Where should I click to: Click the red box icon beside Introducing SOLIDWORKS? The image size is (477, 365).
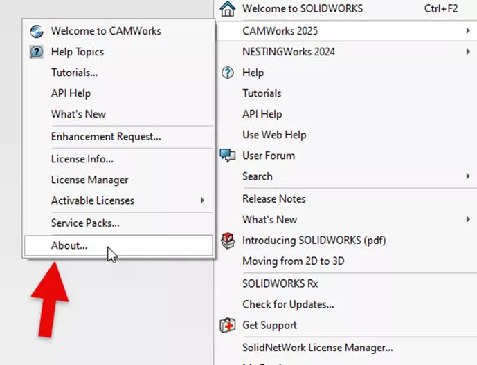click(228, 241)
